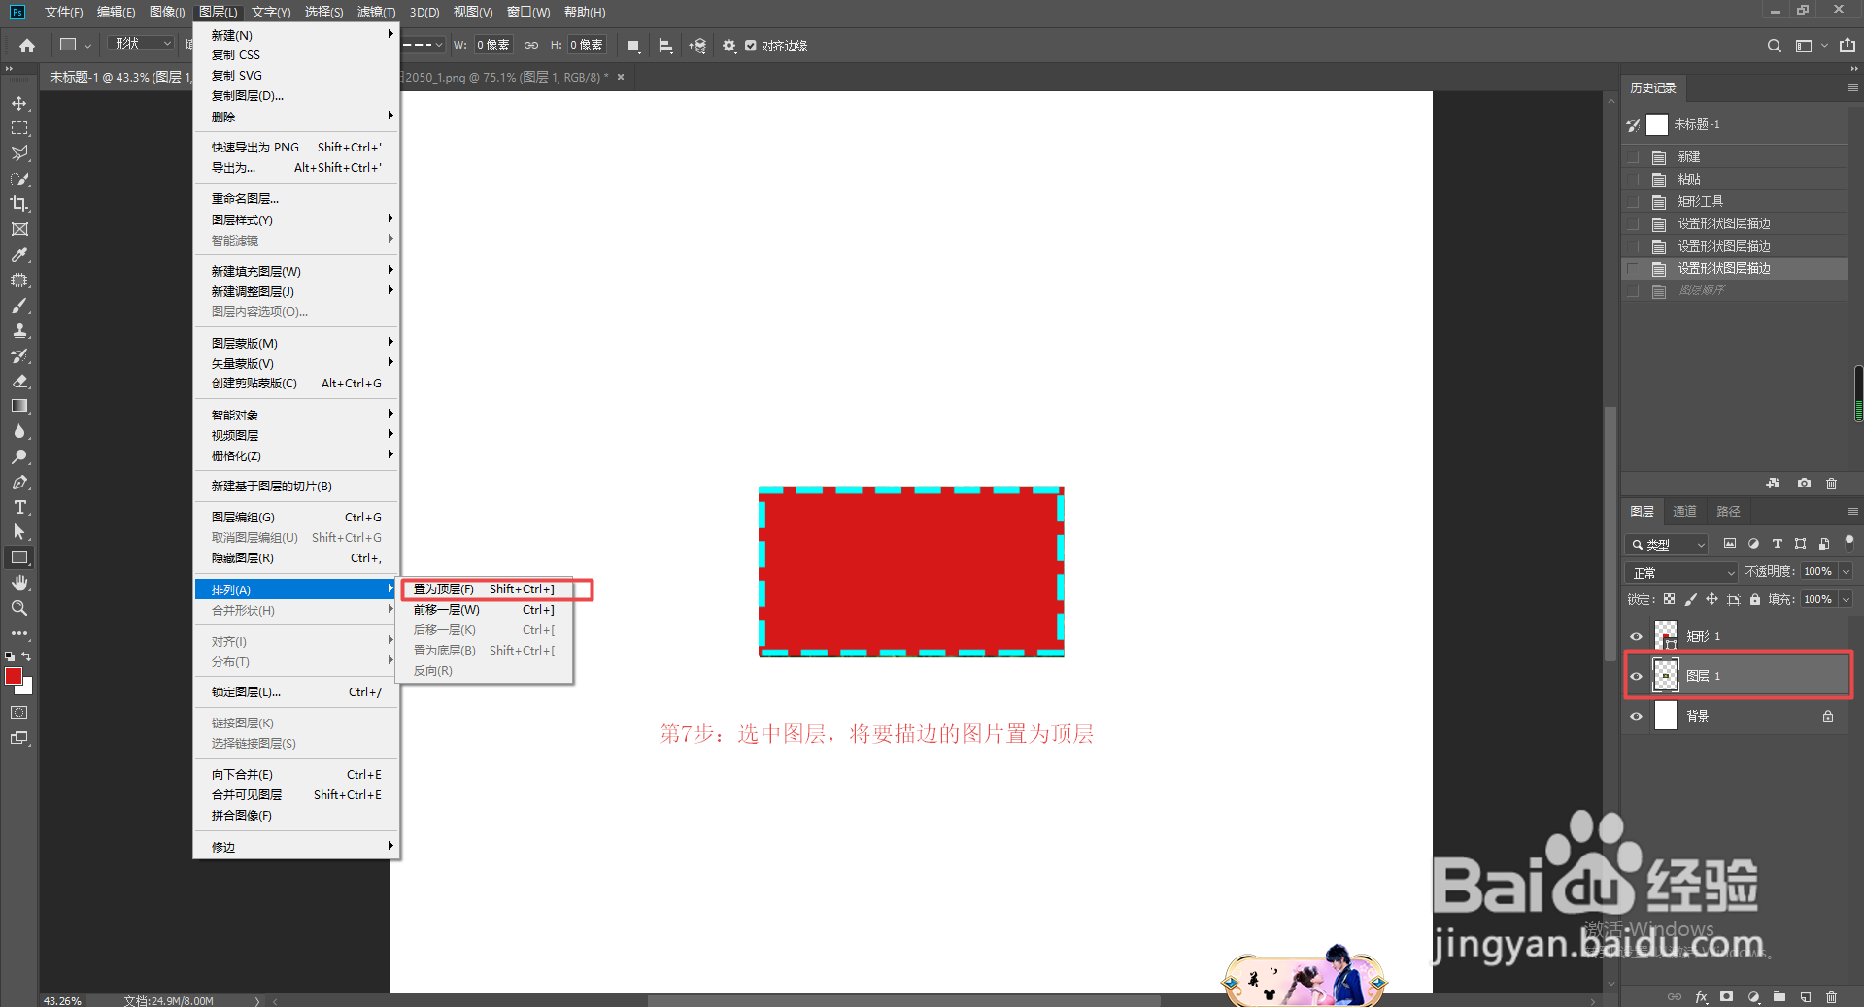Viewport: 1864px width, 1007px height.
Task: Open the 滤镜 menu
Action: 376,12
